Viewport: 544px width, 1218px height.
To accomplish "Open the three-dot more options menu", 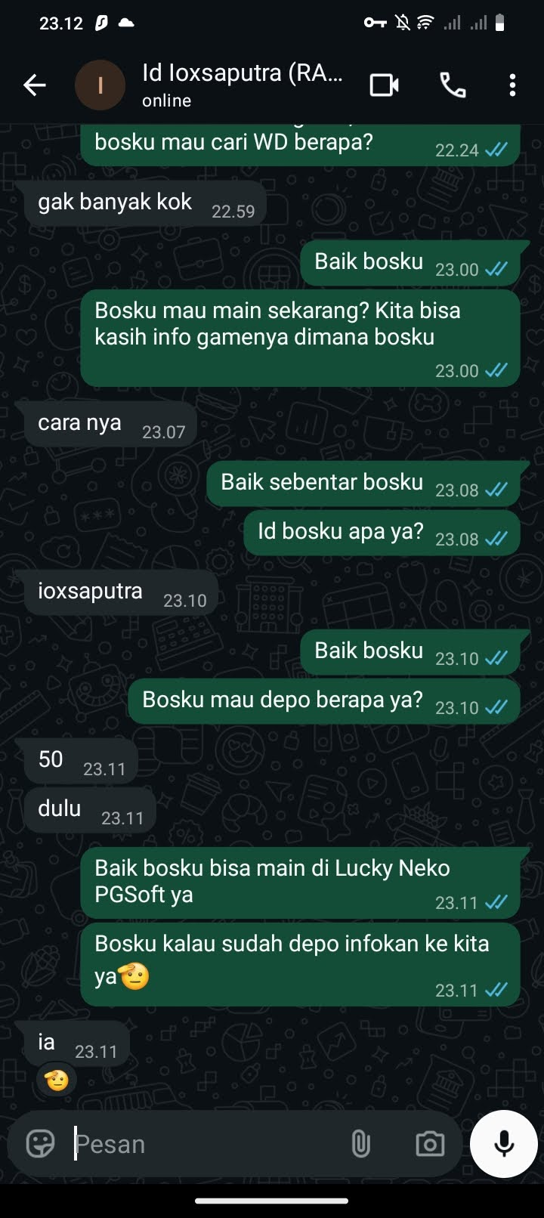I will [x=512, y=85].
